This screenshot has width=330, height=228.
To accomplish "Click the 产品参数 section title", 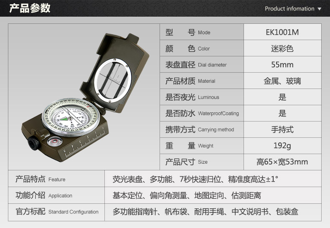I will (x=30, y=8).
